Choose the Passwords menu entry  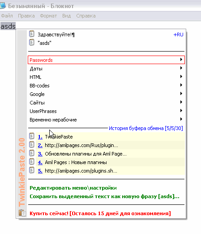point(106,60)
